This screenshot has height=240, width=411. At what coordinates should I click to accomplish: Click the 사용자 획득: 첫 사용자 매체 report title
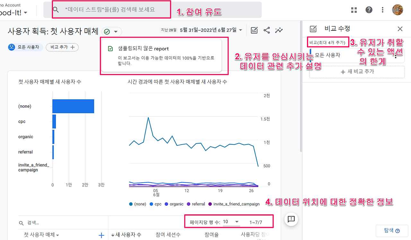(x=53, y=31)
